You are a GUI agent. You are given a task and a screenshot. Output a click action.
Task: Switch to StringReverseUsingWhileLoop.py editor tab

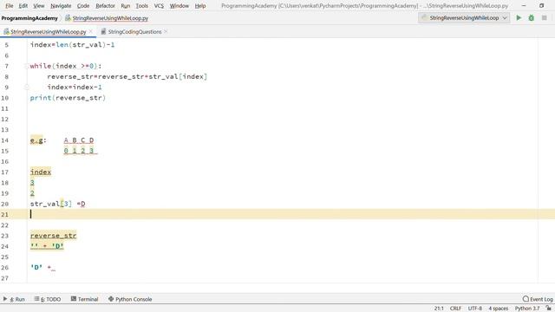tap(49, 32)
